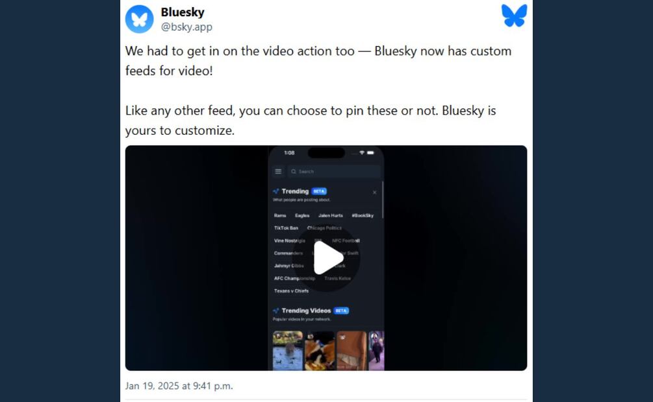Click the Bluesky profile avatar
This screenshot has width=653, height=402.
click(140, 19)
